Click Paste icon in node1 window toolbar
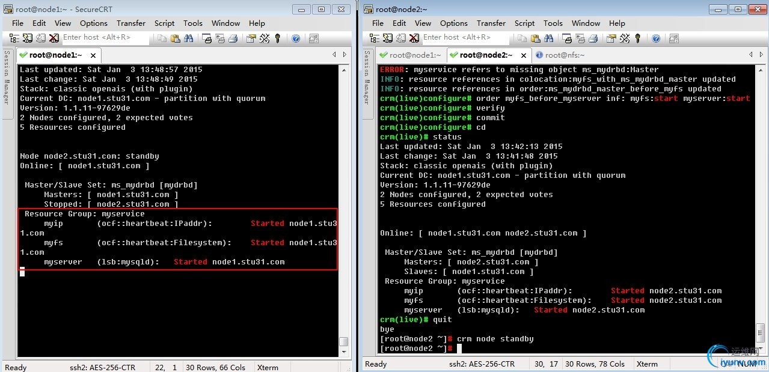Screen dimensions: 769x372 (x=176, y=38)
